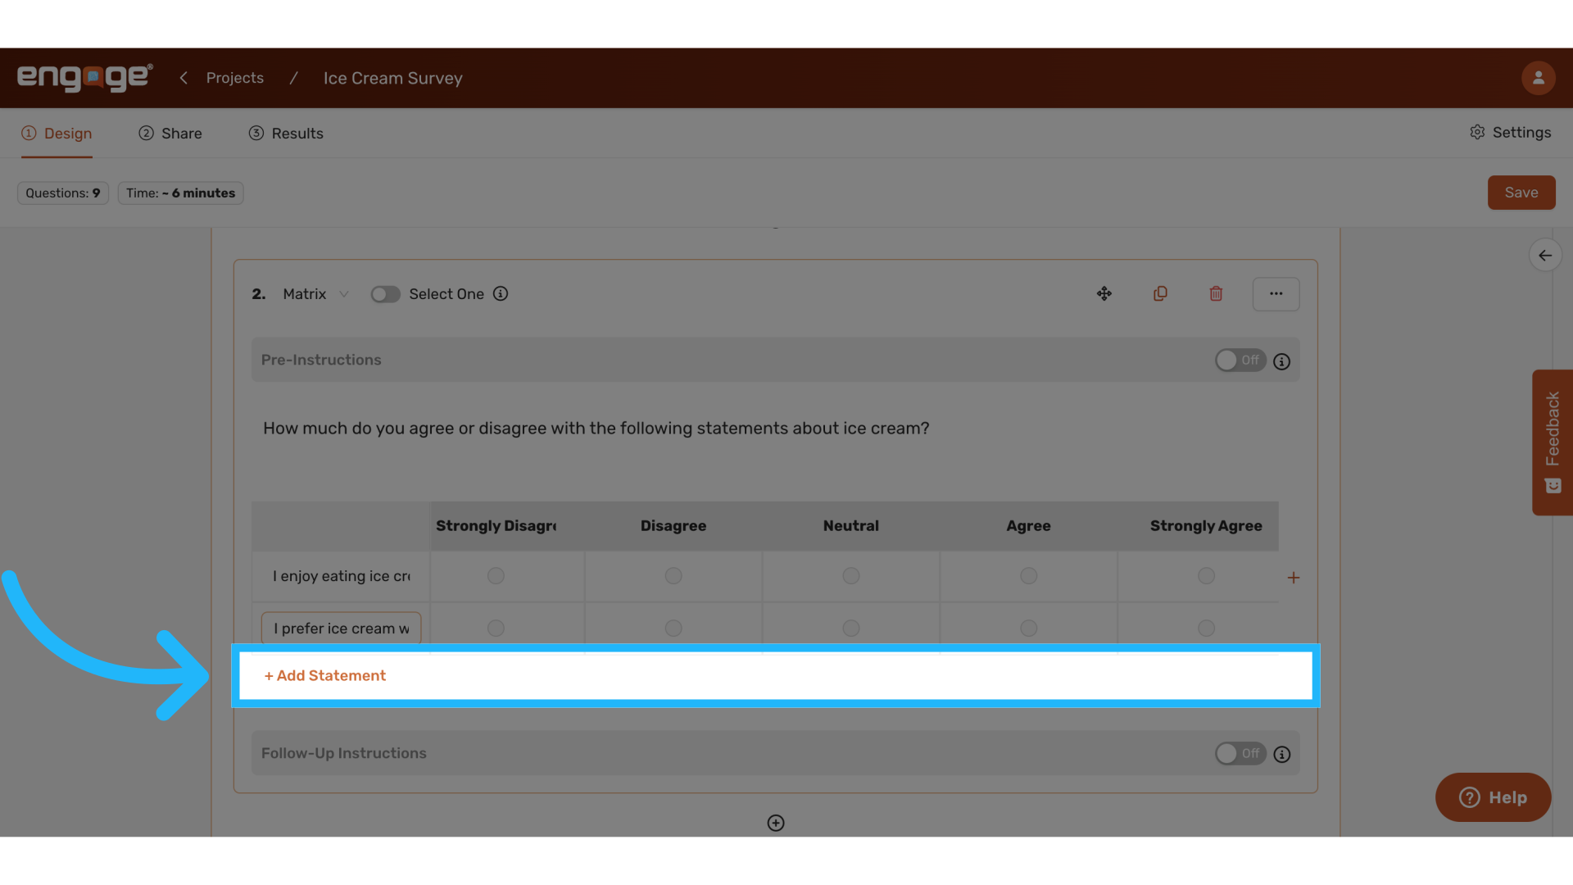Screen dimensions: 1573x885
Task: Click the Strongly Agree column header
Action: tap(1206, 526)
